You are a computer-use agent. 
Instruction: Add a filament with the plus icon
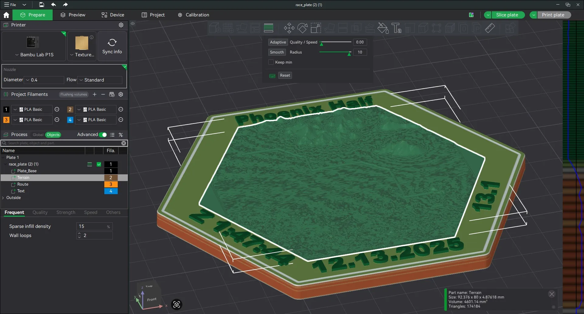pyautogui.click(x=95, y=94)
